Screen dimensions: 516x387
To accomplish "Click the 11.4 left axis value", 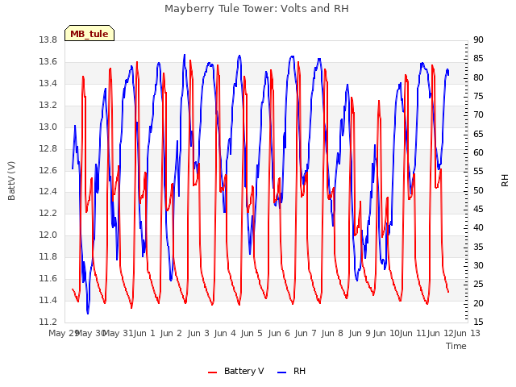I will click(x=48, y=300).
